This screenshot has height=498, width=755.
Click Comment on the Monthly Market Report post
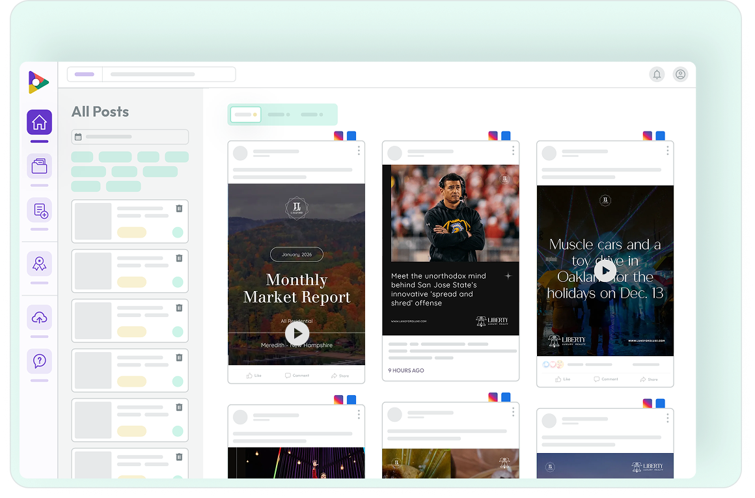click(297, 376)
